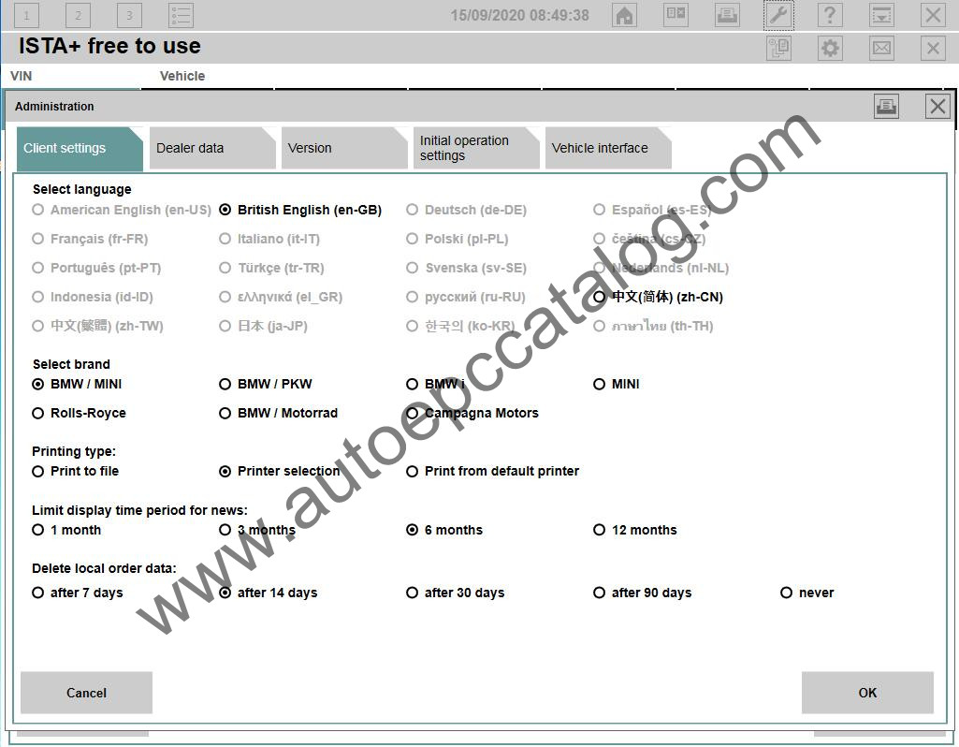Limit news display to 6 months

pos(444,530)
